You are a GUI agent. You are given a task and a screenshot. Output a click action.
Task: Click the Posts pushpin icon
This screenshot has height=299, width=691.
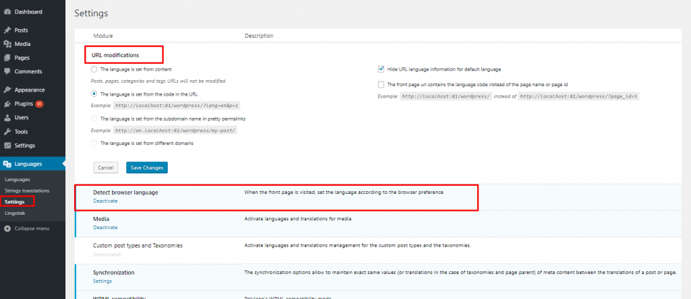click(x=7, y=30)
